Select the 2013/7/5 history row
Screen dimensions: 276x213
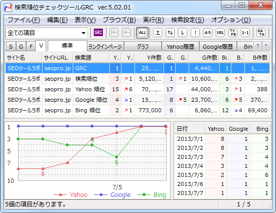(x=223, y=175)
